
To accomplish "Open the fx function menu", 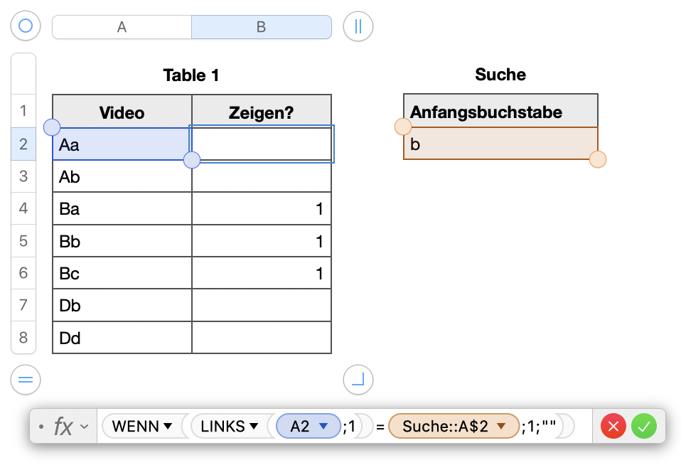I will pos(70,427).
